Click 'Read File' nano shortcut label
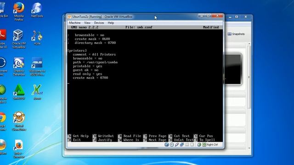This screenshot has height=165, width=294. [132, 136]
